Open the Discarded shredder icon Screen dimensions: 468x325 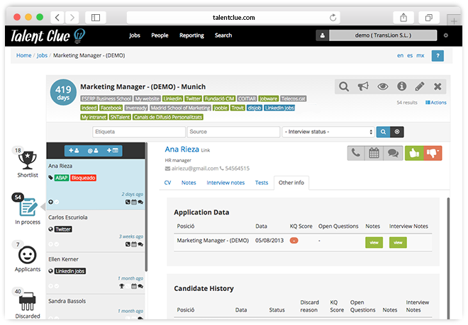pyautogui.click(x=28, y=300)
